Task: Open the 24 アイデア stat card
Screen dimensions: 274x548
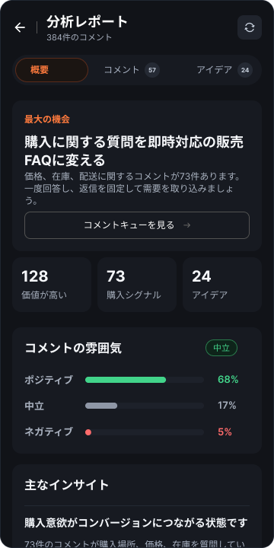Action: tap(222, 285)
